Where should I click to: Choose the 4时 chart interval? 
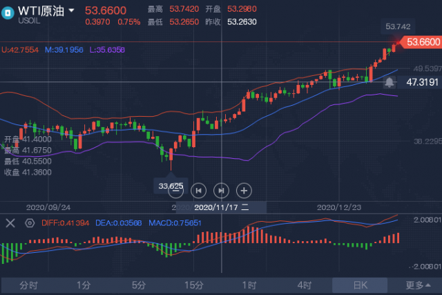click(305, 285)
